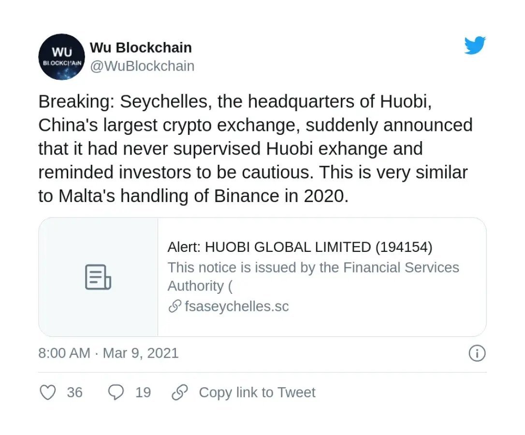Screen dimensions: 525x435
Task: Click the Wu Blockchain display name
Action: pos(141,47)
